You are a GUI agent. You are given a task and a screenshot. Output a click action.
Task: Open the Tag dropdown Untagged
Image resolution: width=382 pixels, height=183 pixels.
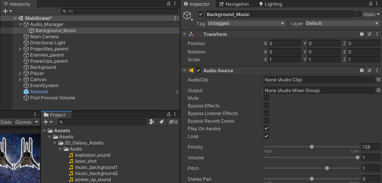[x=246, y=23]
